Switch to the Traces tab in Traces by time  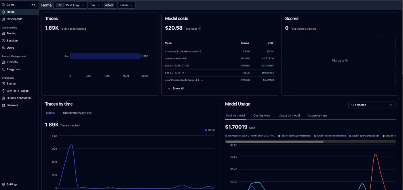click(50, 113)
